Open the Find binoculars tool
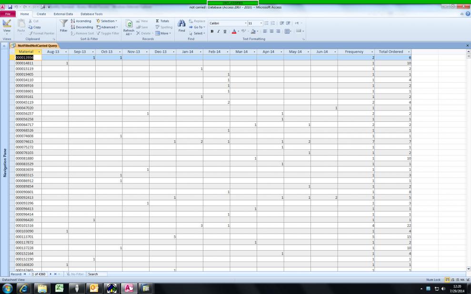Screen dimensions: 471x294 181,26
